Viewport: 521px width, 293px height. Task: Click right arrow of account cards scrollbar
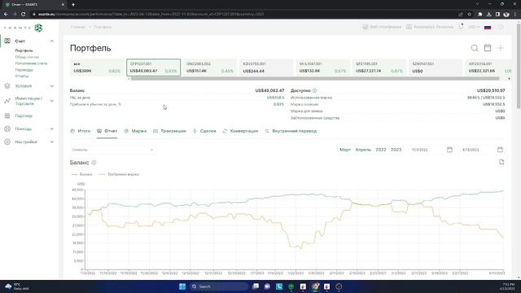[x=509, y=79]
